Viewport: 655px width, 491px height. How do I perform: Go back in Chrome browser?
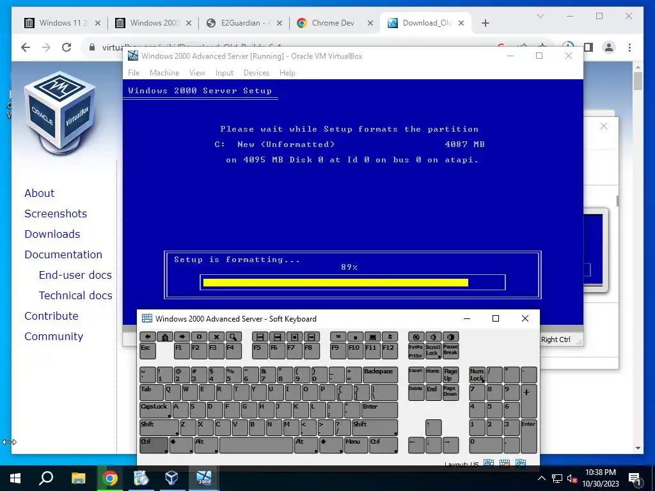pos(26,47)
